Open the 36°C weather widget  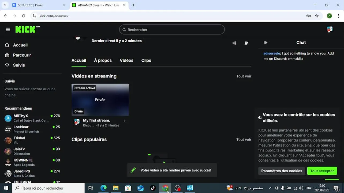245,188
